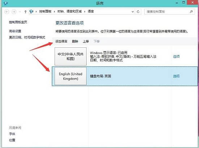The height and width of the screenshot is (148, 199).
Task: Open 控制面板主页 link
Action: [x=18, y=22]
